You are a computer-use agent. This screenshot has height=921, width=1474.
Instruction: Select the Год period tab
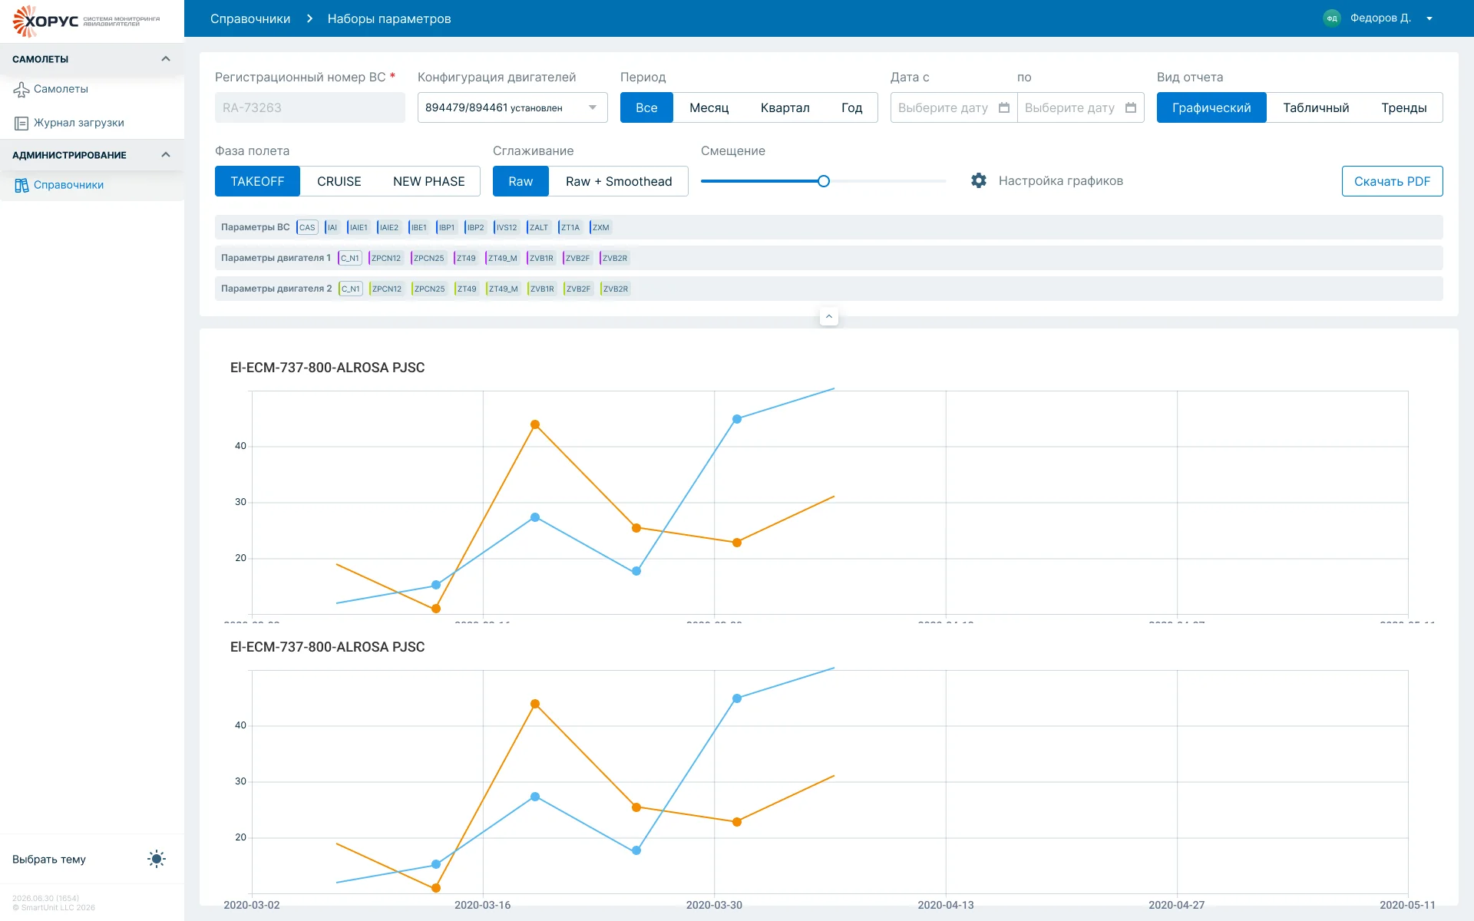[851, 107]
